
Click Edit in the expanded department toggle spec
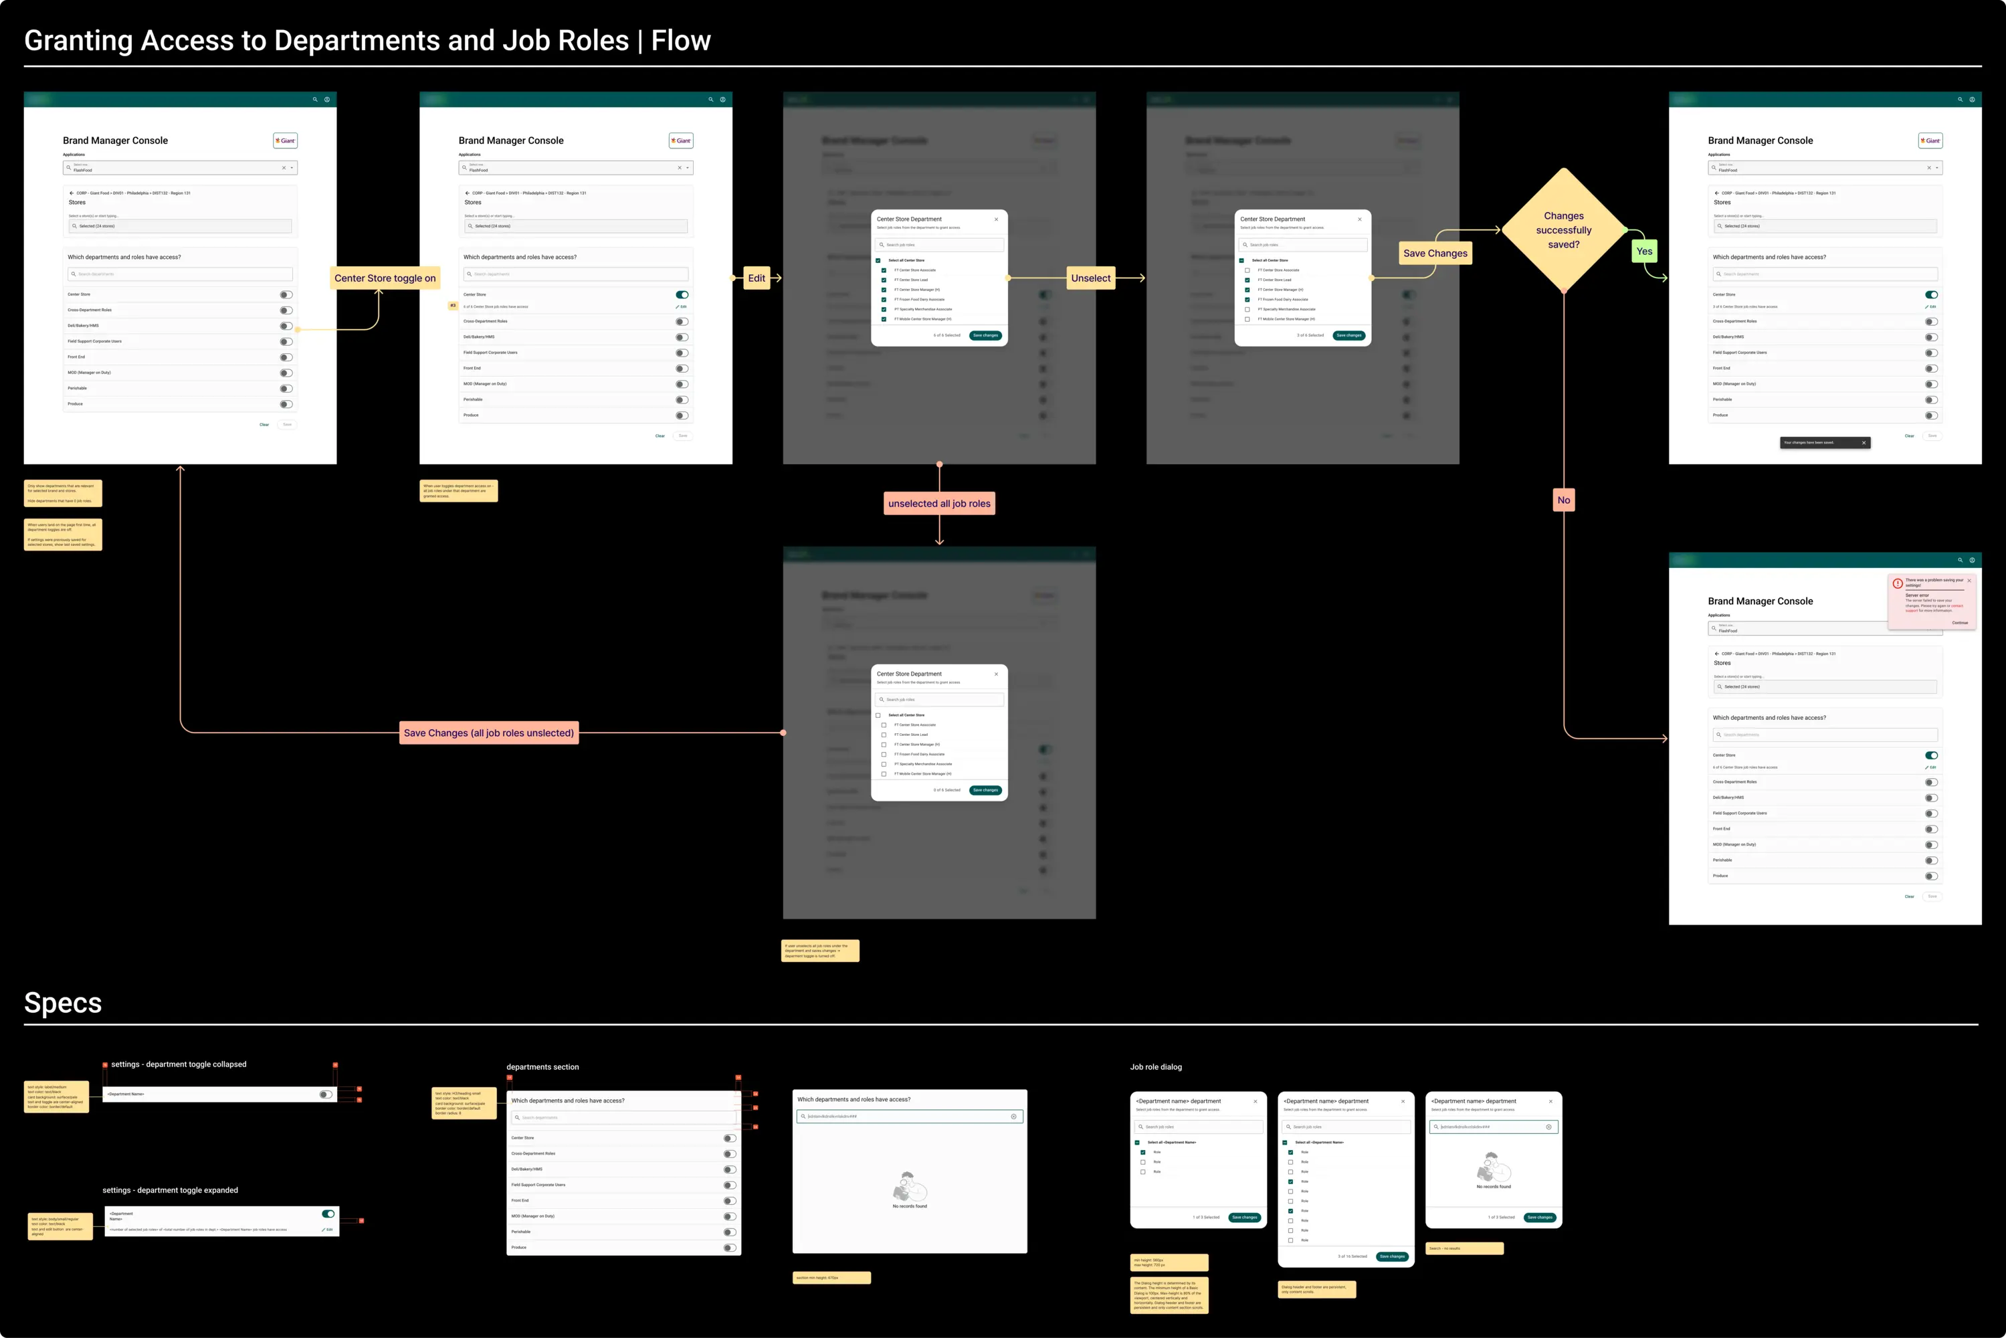coord(328,1230)
